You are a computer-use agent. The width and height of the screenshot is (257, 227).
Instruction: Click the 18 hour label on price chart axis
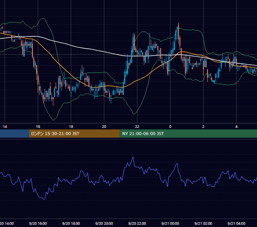point(71,127)
